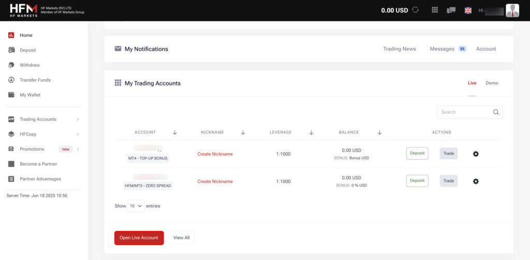Expand Promotions submenu chevron
Viewport: 530px width, 260px height.
point(78,149)
